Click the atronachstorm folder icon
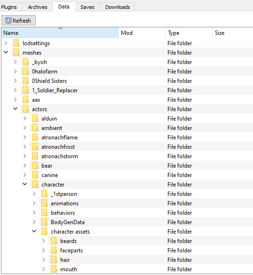 [35, 156]
